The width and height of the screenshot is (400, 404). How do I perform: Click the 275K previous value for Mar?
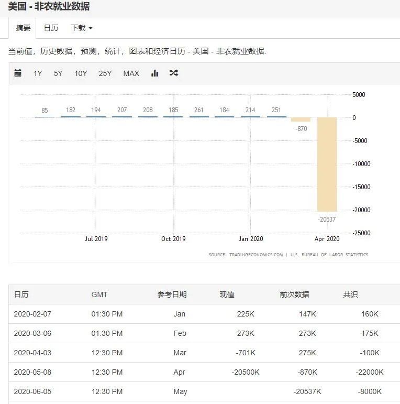coord(307,353)
